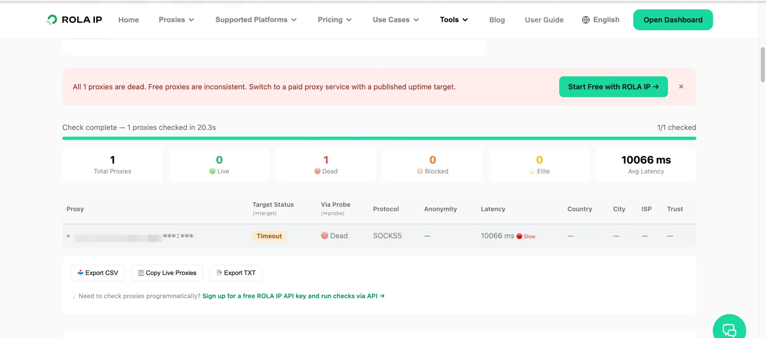Open the Tools dropdown menu

coord(454,20)
